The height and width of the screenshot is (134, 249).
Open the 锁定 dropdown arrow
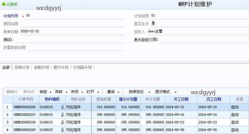point(51,92)
